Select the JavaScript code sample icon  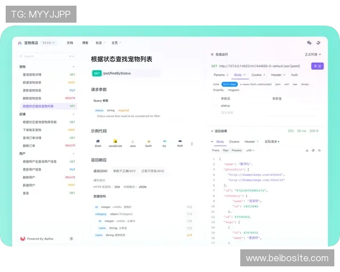click(116, 141)
